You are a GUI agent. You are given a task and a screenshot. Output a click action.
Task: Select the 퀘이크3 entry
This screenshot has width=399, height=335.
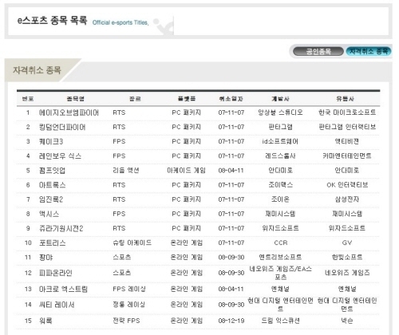point(51,141)
